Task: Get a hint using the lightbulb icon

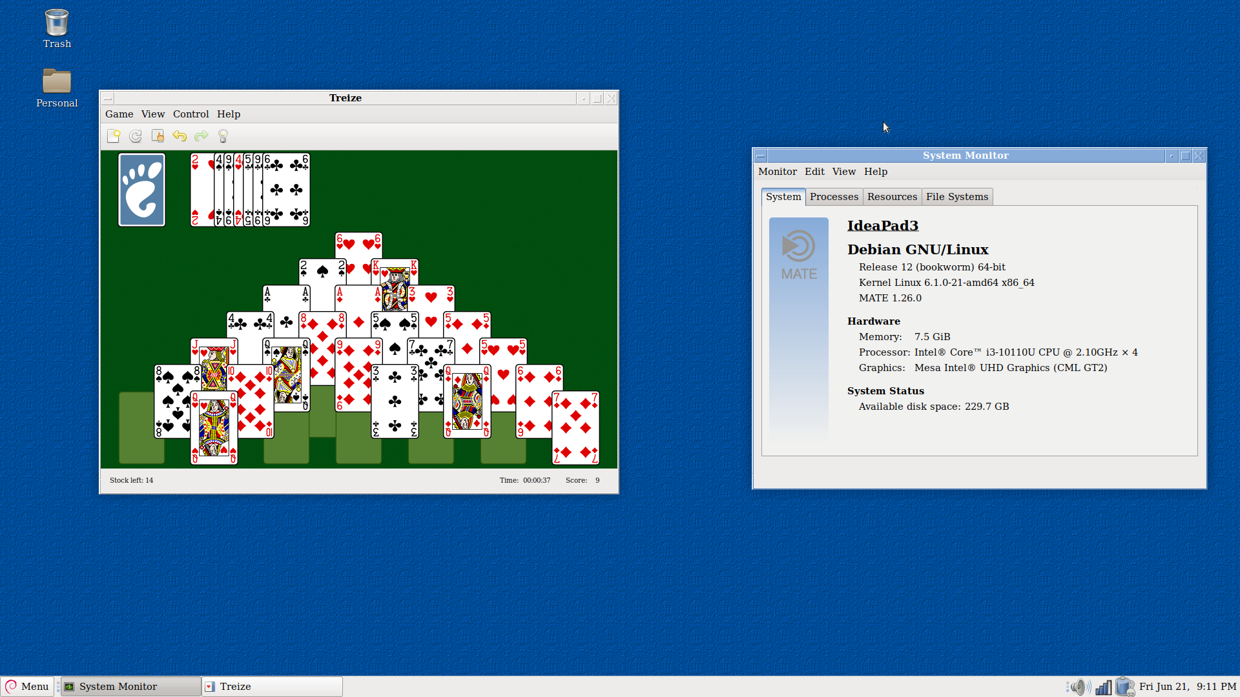Action: 223,136
